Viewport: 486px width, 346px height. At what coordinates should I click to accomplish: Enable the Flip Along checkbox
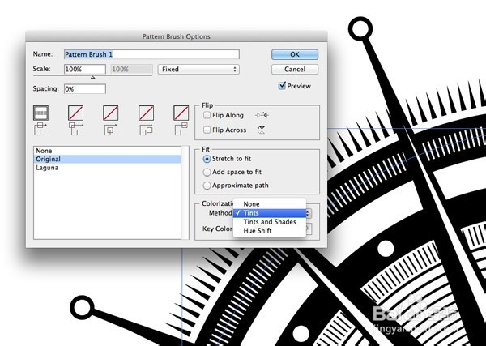click(x=207, y=115)
